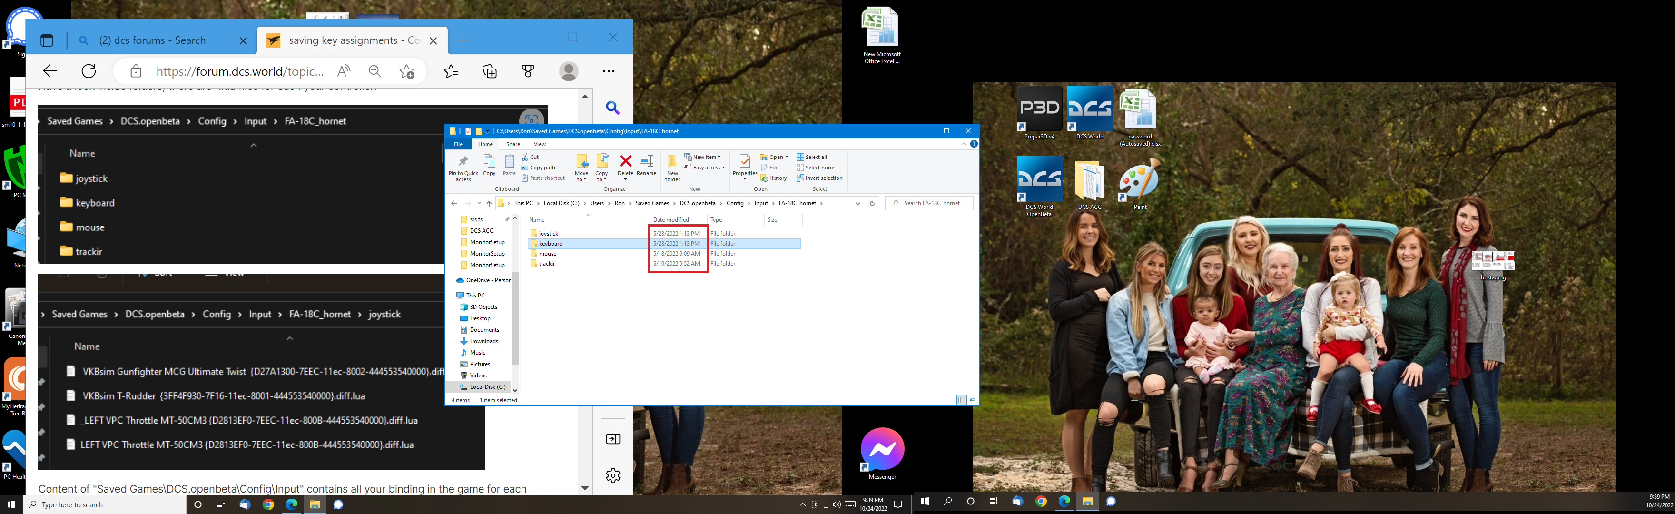Switch to the Share ribbon tab

pos(513,144)
